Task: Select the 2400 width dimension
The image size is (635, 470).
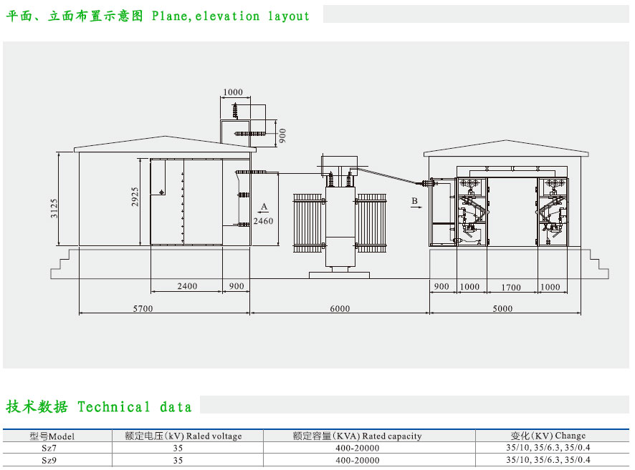Action: coord(186,286)
